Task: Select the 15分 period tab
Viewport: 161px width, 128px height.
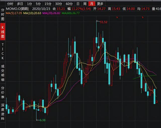Action: [47, 4]
